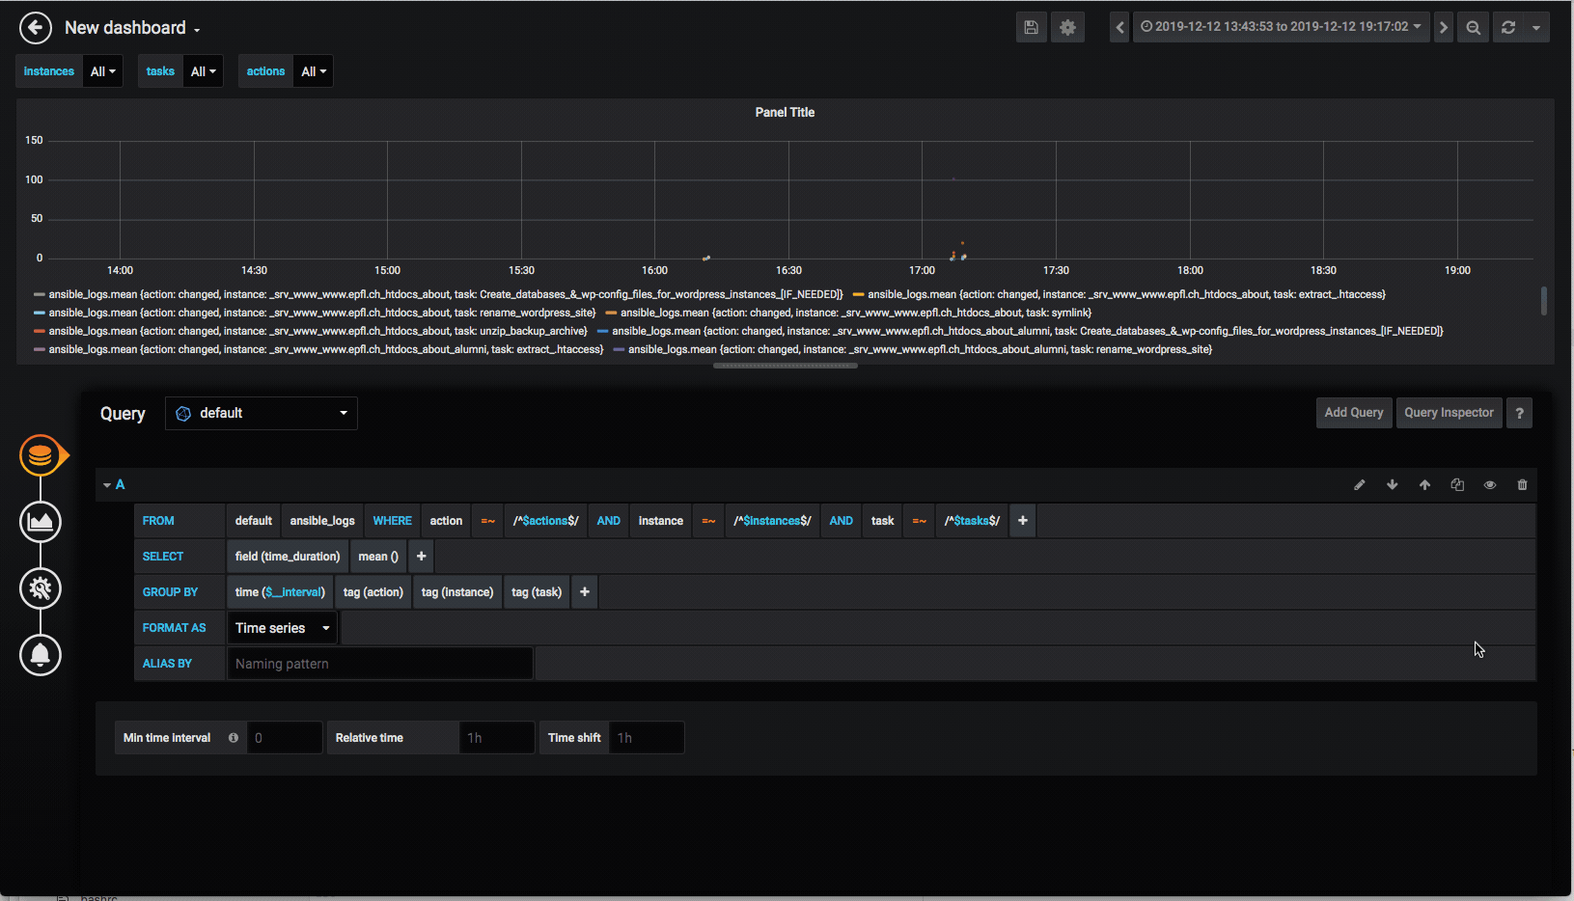Click the tag (action) group by segment

pyautogui.click(x=373, y=592)
